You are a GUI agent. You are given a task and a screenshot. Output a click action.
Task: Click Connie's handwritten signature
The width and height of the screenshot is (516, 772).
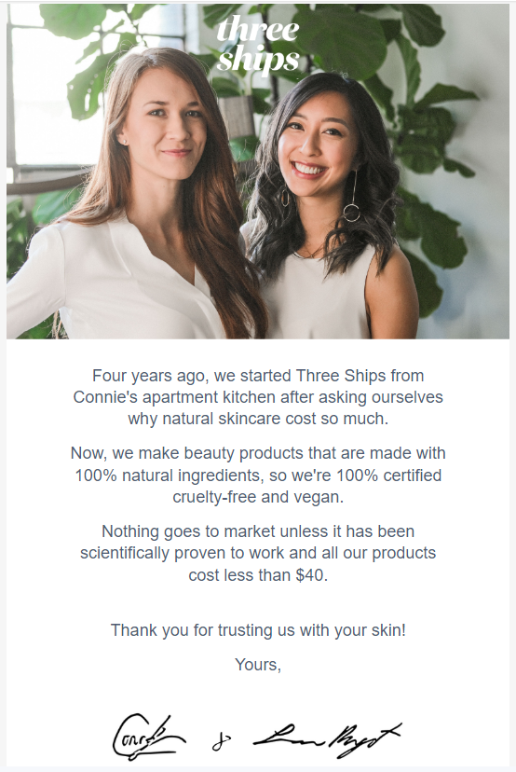[148, 738]
